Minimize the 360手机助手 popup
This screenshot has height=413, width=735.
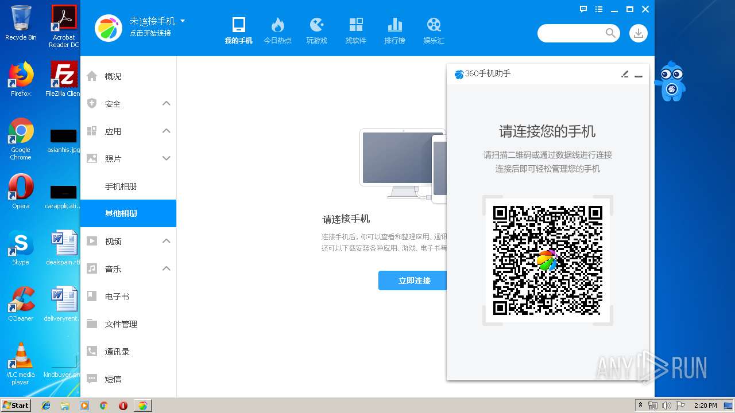click(x=639, y=75)
